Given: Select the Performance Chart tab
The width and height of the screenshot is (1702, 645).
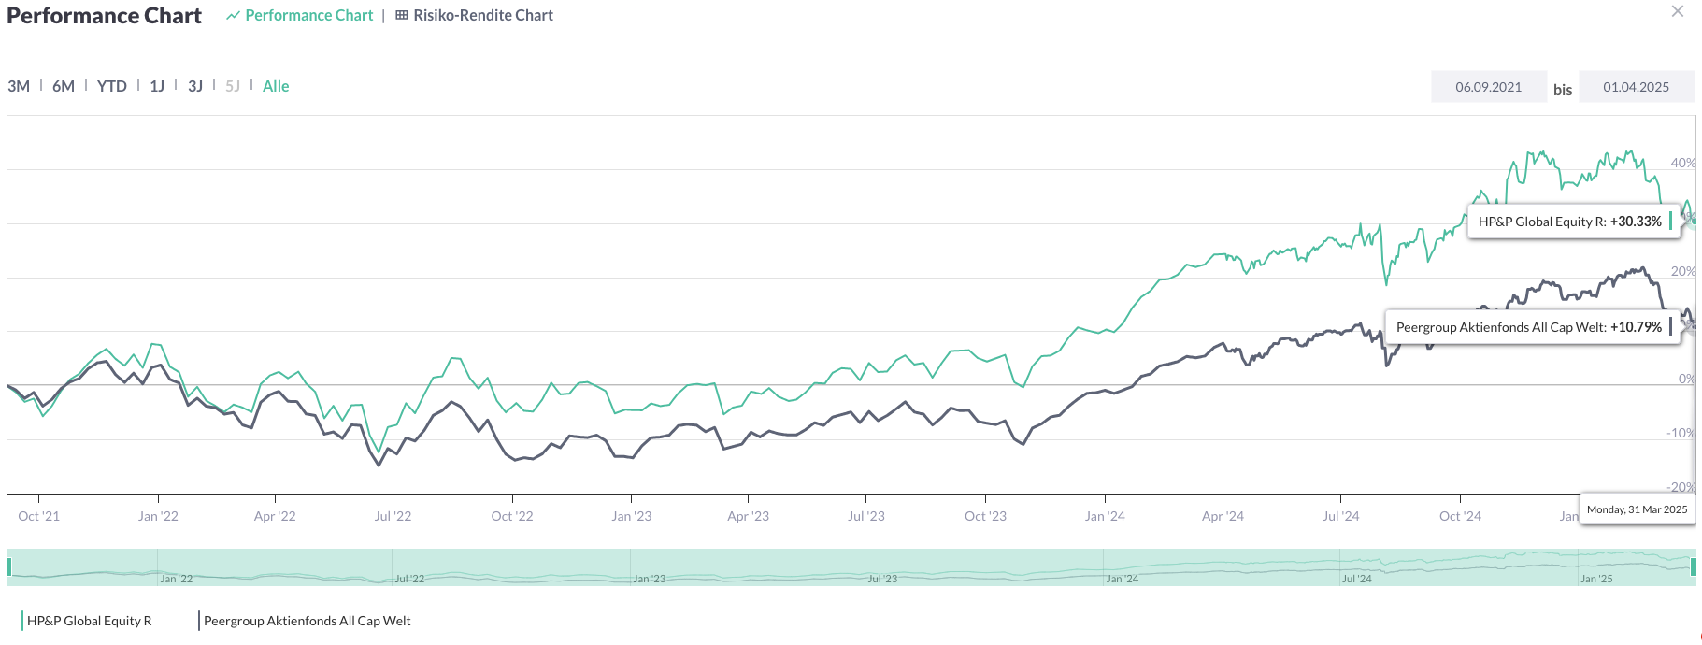Looking at the screenshot, I should click(x=308, y=16).
